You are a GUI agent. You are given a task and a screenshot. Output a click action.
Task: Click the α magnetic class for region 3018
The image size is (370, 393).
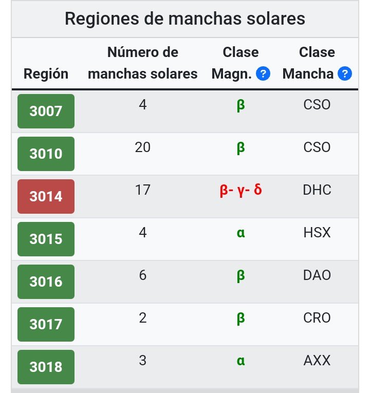point(240,361)
